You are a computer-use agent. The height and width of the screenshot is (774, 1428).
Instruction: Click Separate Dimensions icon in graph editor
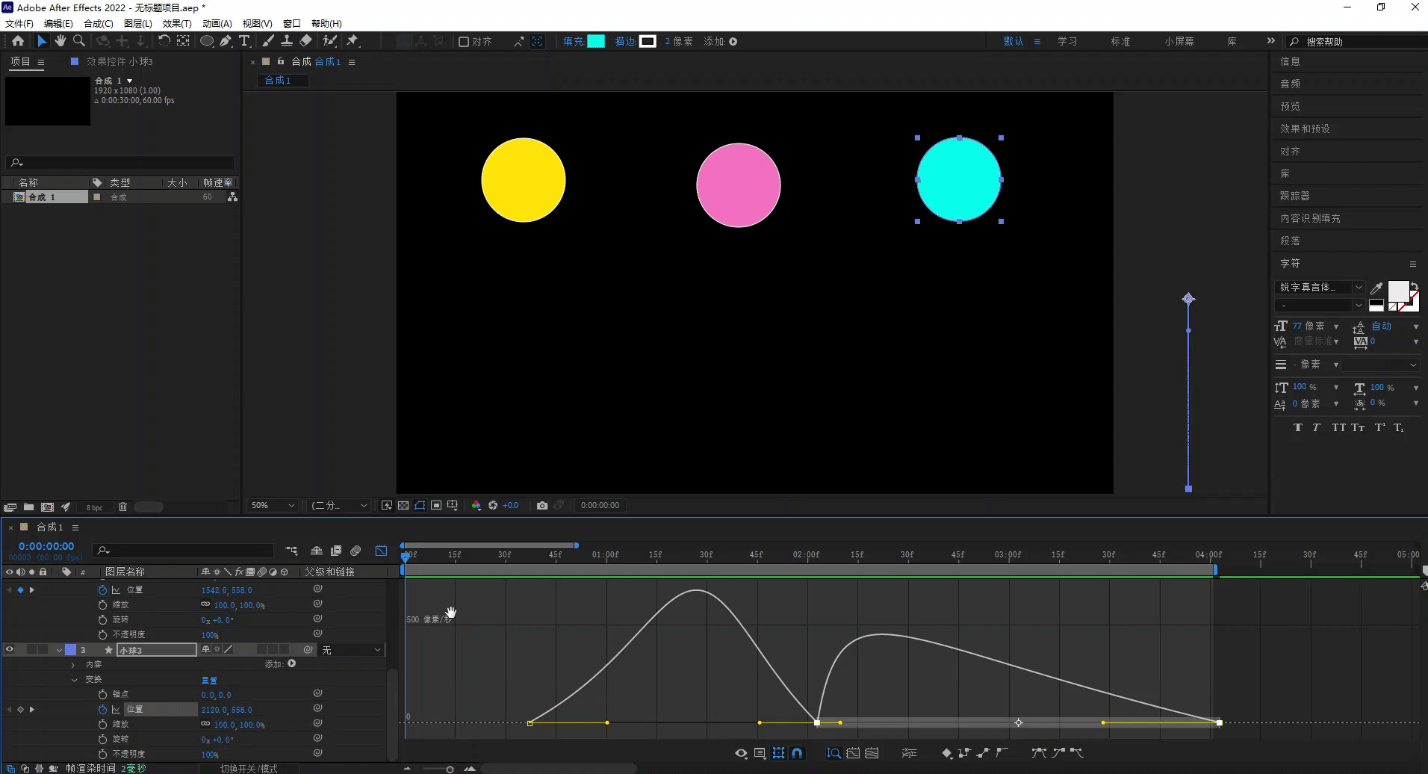point(909,753)
